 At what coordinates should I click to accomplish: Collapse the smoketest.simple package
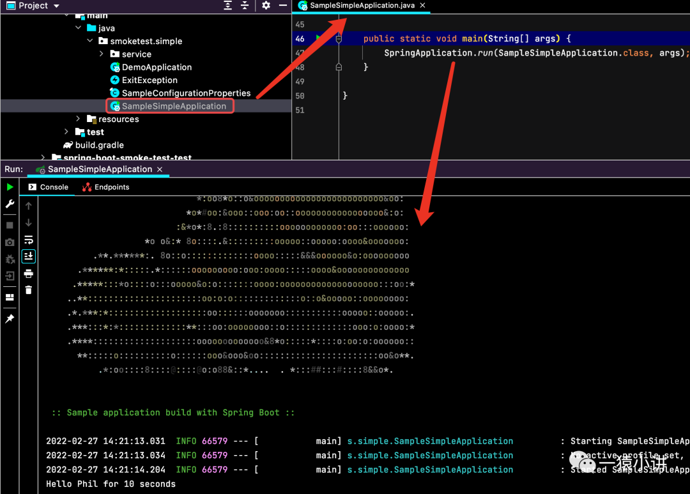(90, 40)
